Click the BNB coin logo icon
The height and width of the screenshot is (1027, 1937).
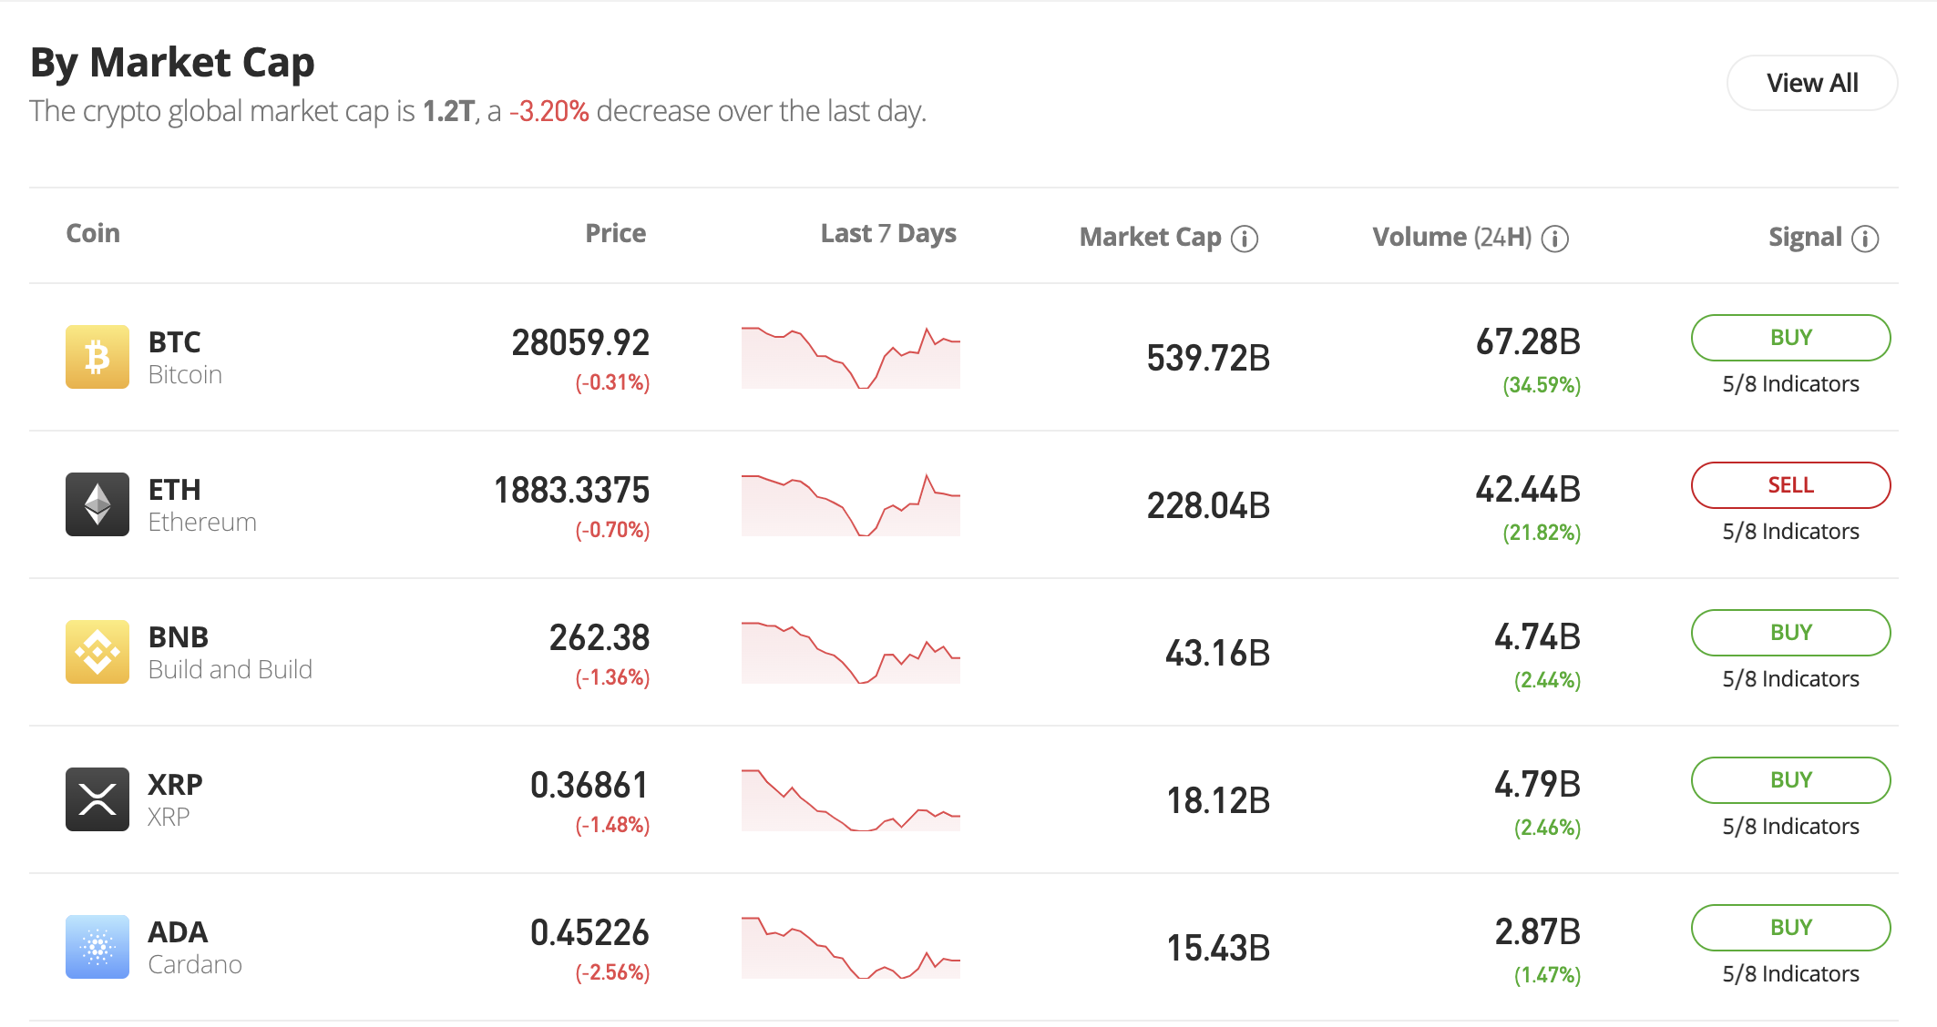pyautogui.click(x=97, y=652)
